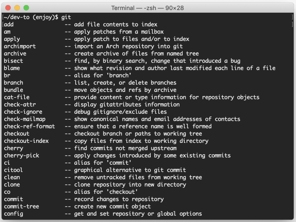Click description 'create new commit object'
This screenshot has height=222, width=296.
(x=112, y=207)
